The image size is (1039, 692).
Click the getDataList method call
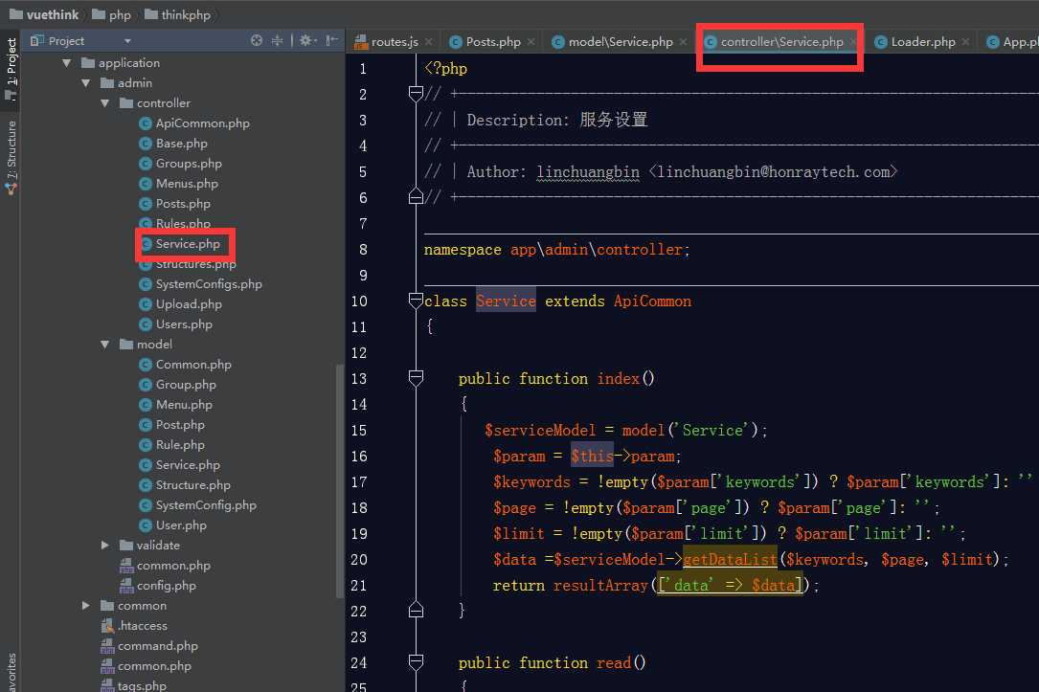click(730, 560)
